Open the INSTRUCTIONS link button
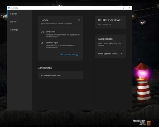The width and height of the screenshot is (159, 127). [69, 55]
